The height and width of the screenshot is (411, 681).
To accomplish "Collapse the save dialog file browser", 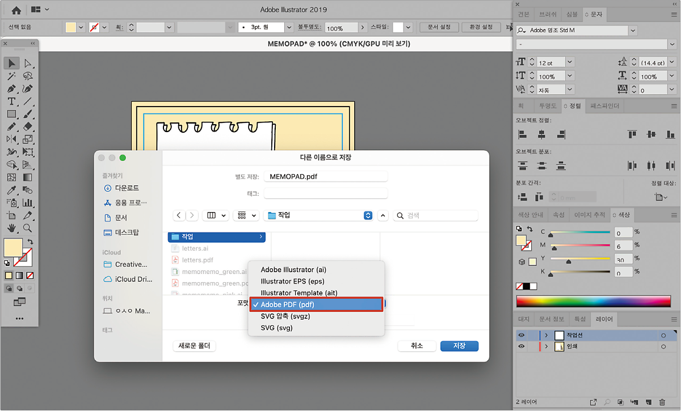I will click(383, 215).
